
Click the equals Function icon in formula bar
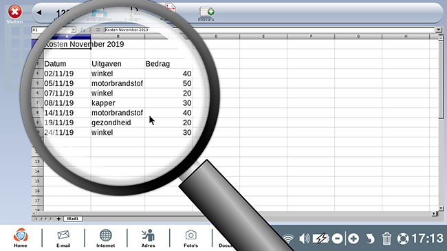(x=98, y=30)
